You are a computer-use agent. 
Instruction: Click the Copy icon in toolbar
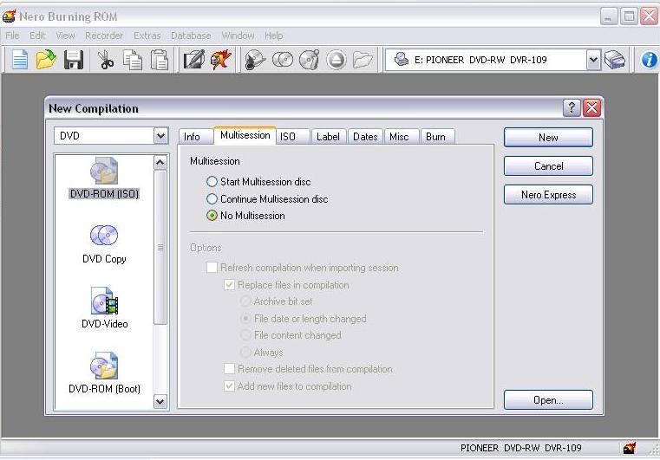point(132,59)
